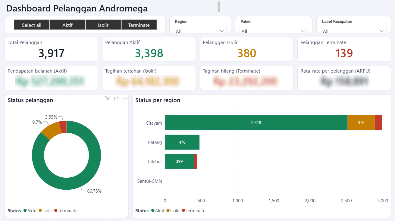This screenshot has height=221, width=395.
Task: Click Terminate legend swatch in donut chart
Action: pyautogui.click(x=56, y=211)
